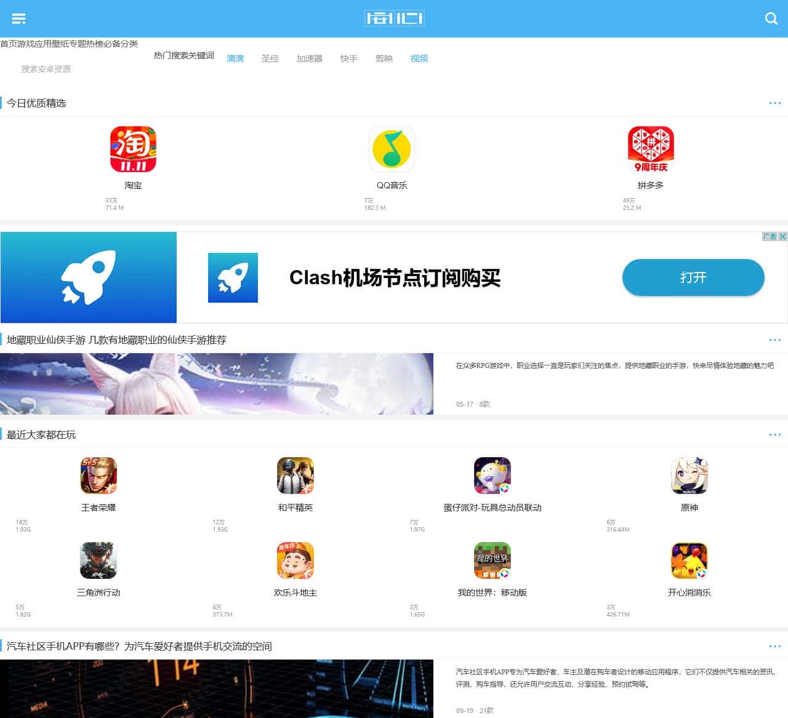The image size is (788, 718).
Task: Expand more for 地藏职业仙侠手游 section
Action: pos(775,340)
